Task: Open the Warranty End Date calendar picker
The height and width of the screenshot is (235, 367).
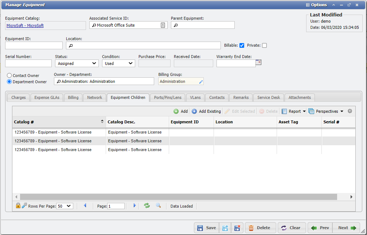Action: (x=258, y=62)
